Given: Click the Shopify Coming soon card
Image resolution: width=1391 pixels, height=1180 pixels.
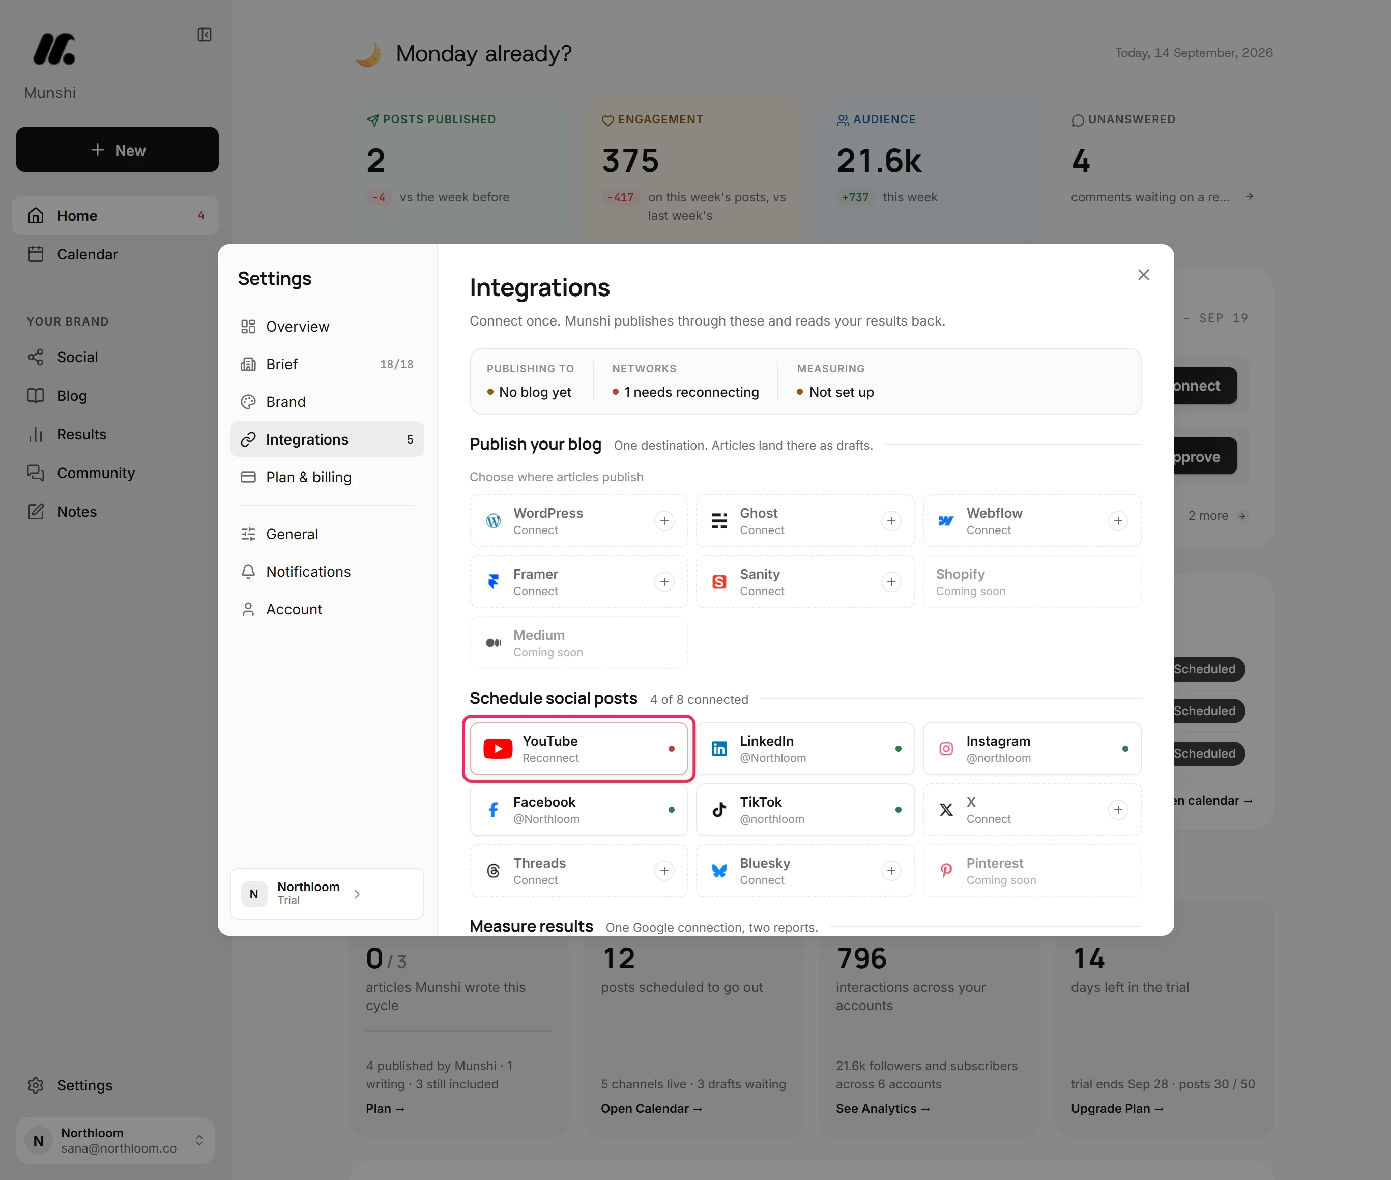Looking at the screenshot, I should tap(1032, 582).
